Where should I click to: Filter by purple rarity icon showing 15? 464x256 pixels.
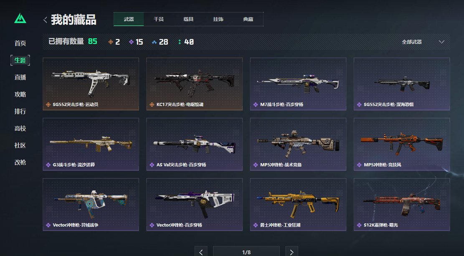pos(132,42)
